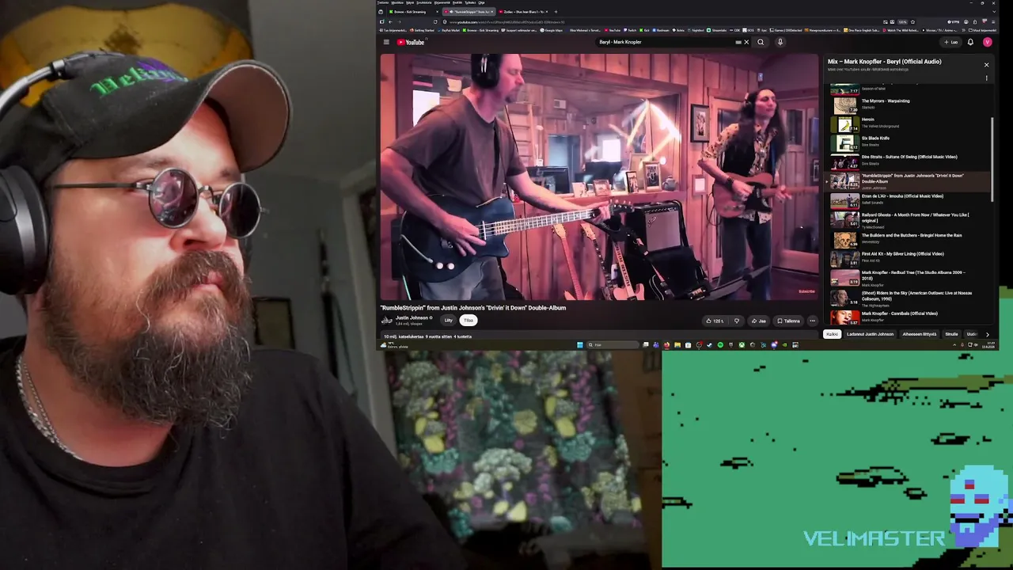Open more actions menu under the video

(x=812, y=321)
